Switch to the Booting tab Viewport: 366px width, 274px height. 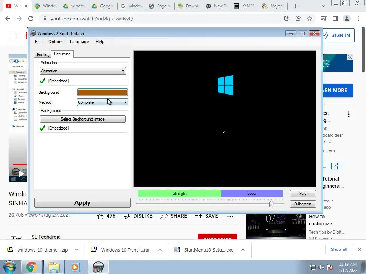(x=43, y=55)
